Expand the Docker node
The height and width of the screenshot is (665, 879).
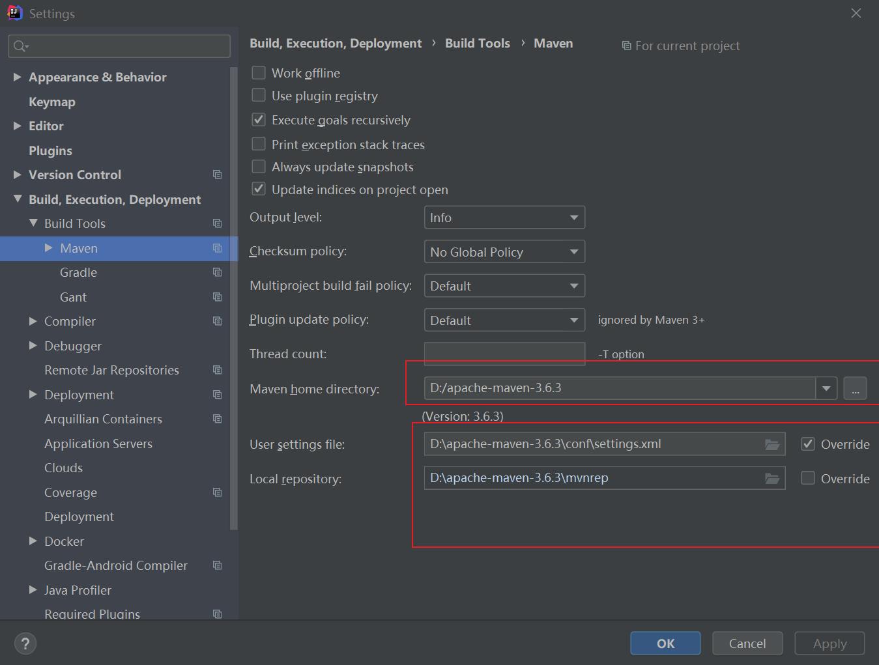coord(33,541)
